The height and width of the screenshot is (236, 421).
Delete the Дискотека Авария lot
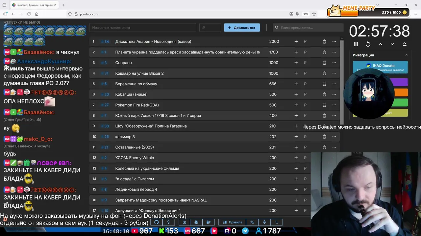(324, 41)
